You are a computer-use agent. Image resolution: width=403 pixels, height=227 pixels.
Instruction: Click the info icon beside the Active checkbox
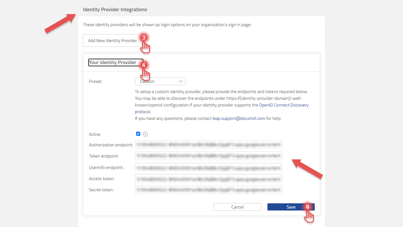pos(145,134)
